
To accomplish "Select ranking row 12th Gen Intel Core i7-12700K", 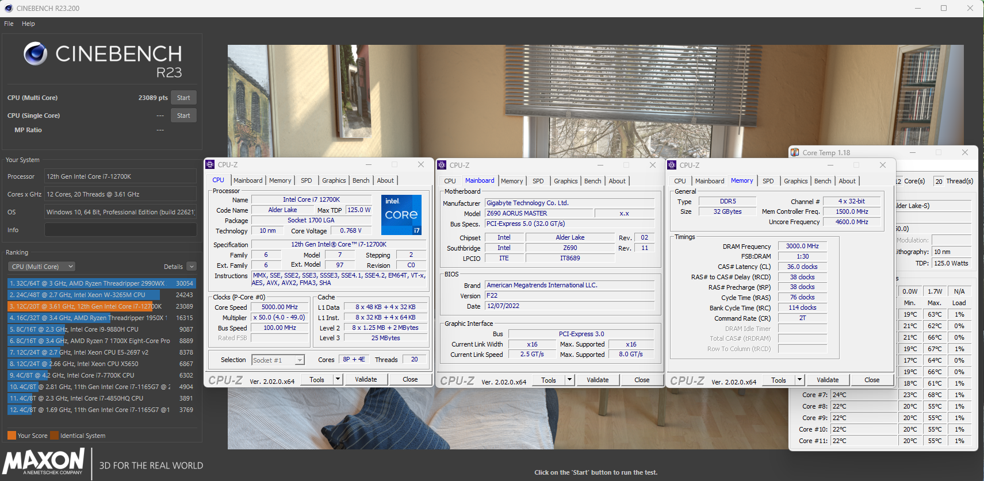I will pyautogui.click(x=102, y=306).
